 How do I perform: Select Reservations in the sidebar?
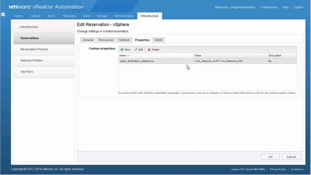click(44, 38)
